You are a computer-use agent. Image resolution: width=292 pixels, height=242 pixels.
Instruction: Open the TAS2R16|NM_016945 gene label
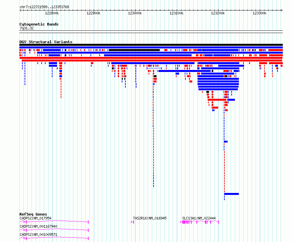150,218
